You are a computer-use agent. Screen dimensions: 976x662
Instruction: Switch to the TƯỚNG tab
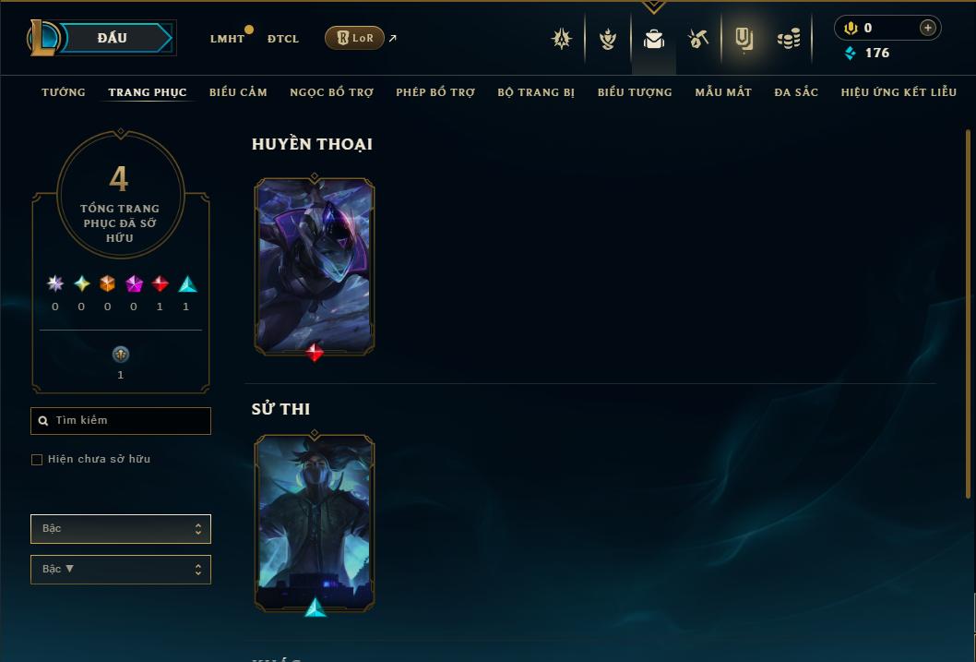[64, 92]
